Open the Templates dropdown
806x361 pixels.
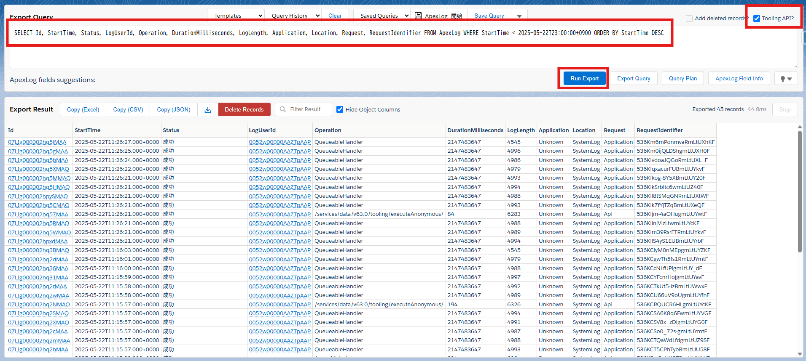pyautogui.click(x=236, y=16)
